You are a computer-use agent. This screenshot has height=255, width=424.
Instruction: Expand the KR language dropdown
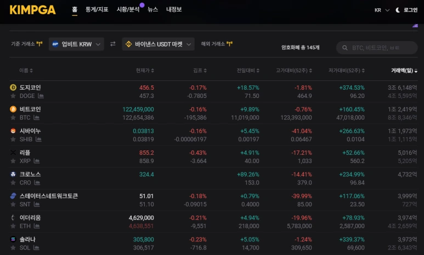coord(382,10)
